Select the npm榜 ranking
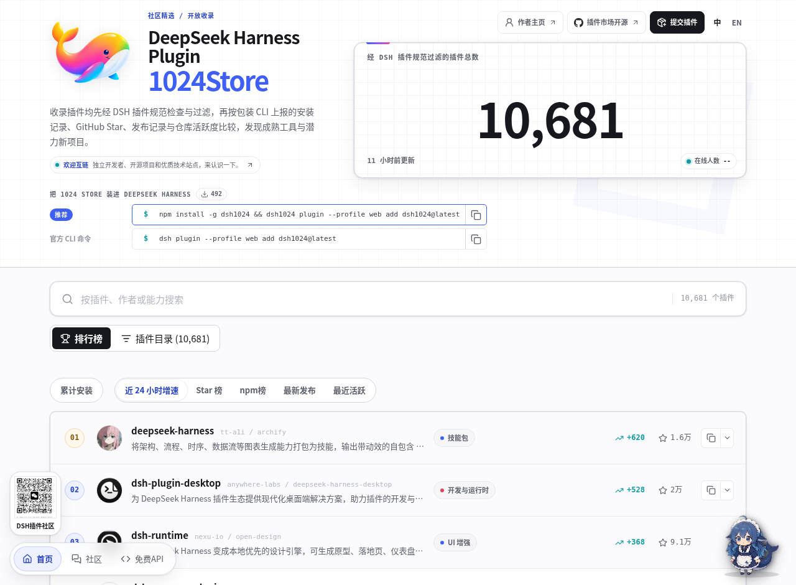The image size is (796, 585). pos(252,391)
